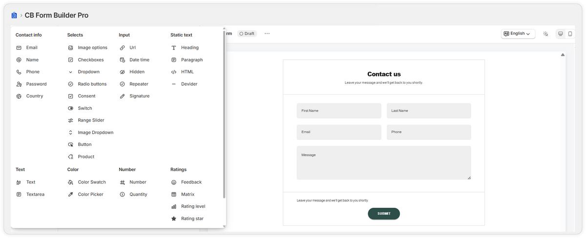Click the SUBMIT button in form preview
The image size is (586, 238).
click(x=384, y=214)
